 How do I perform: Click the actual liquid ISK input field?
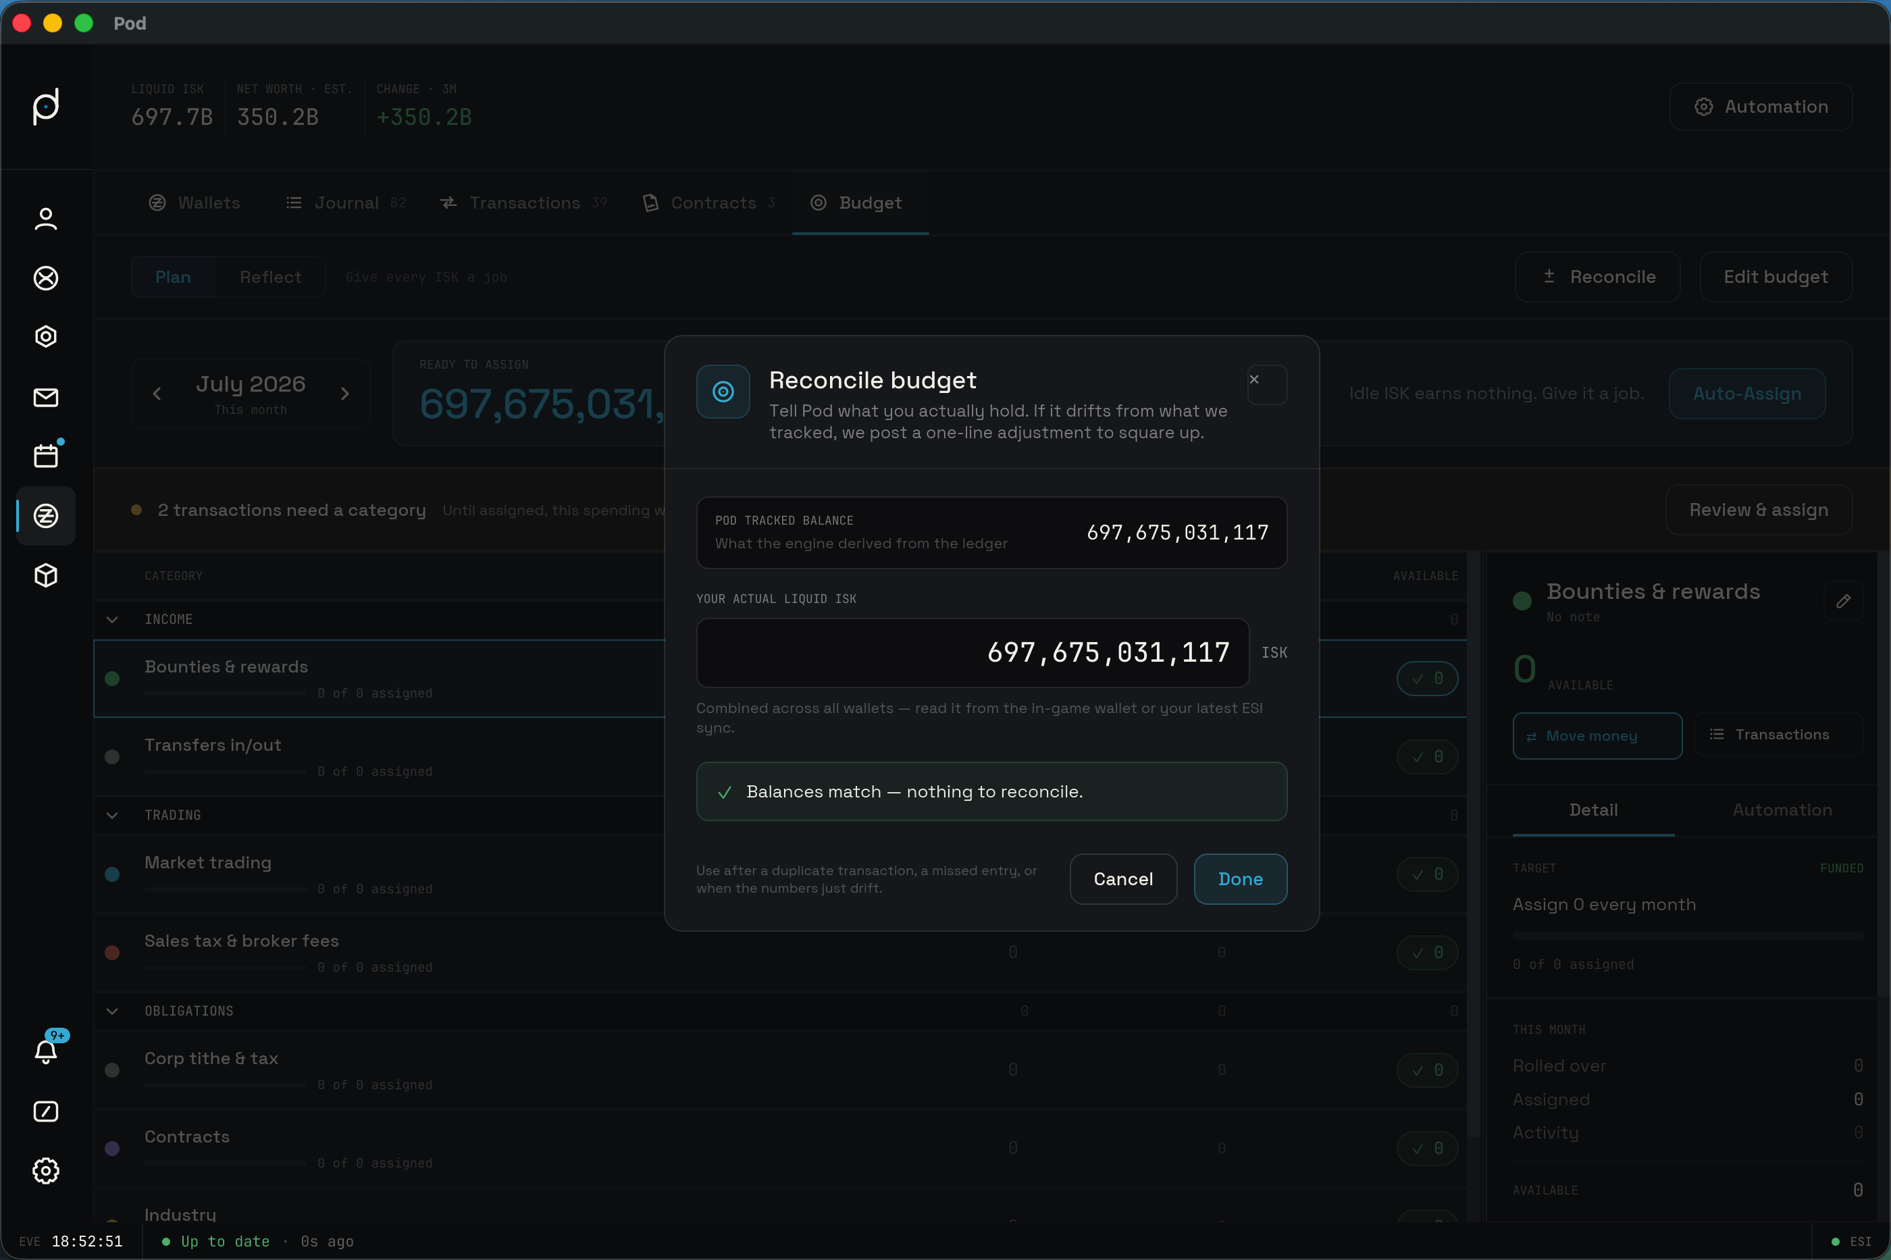[973, 652]
